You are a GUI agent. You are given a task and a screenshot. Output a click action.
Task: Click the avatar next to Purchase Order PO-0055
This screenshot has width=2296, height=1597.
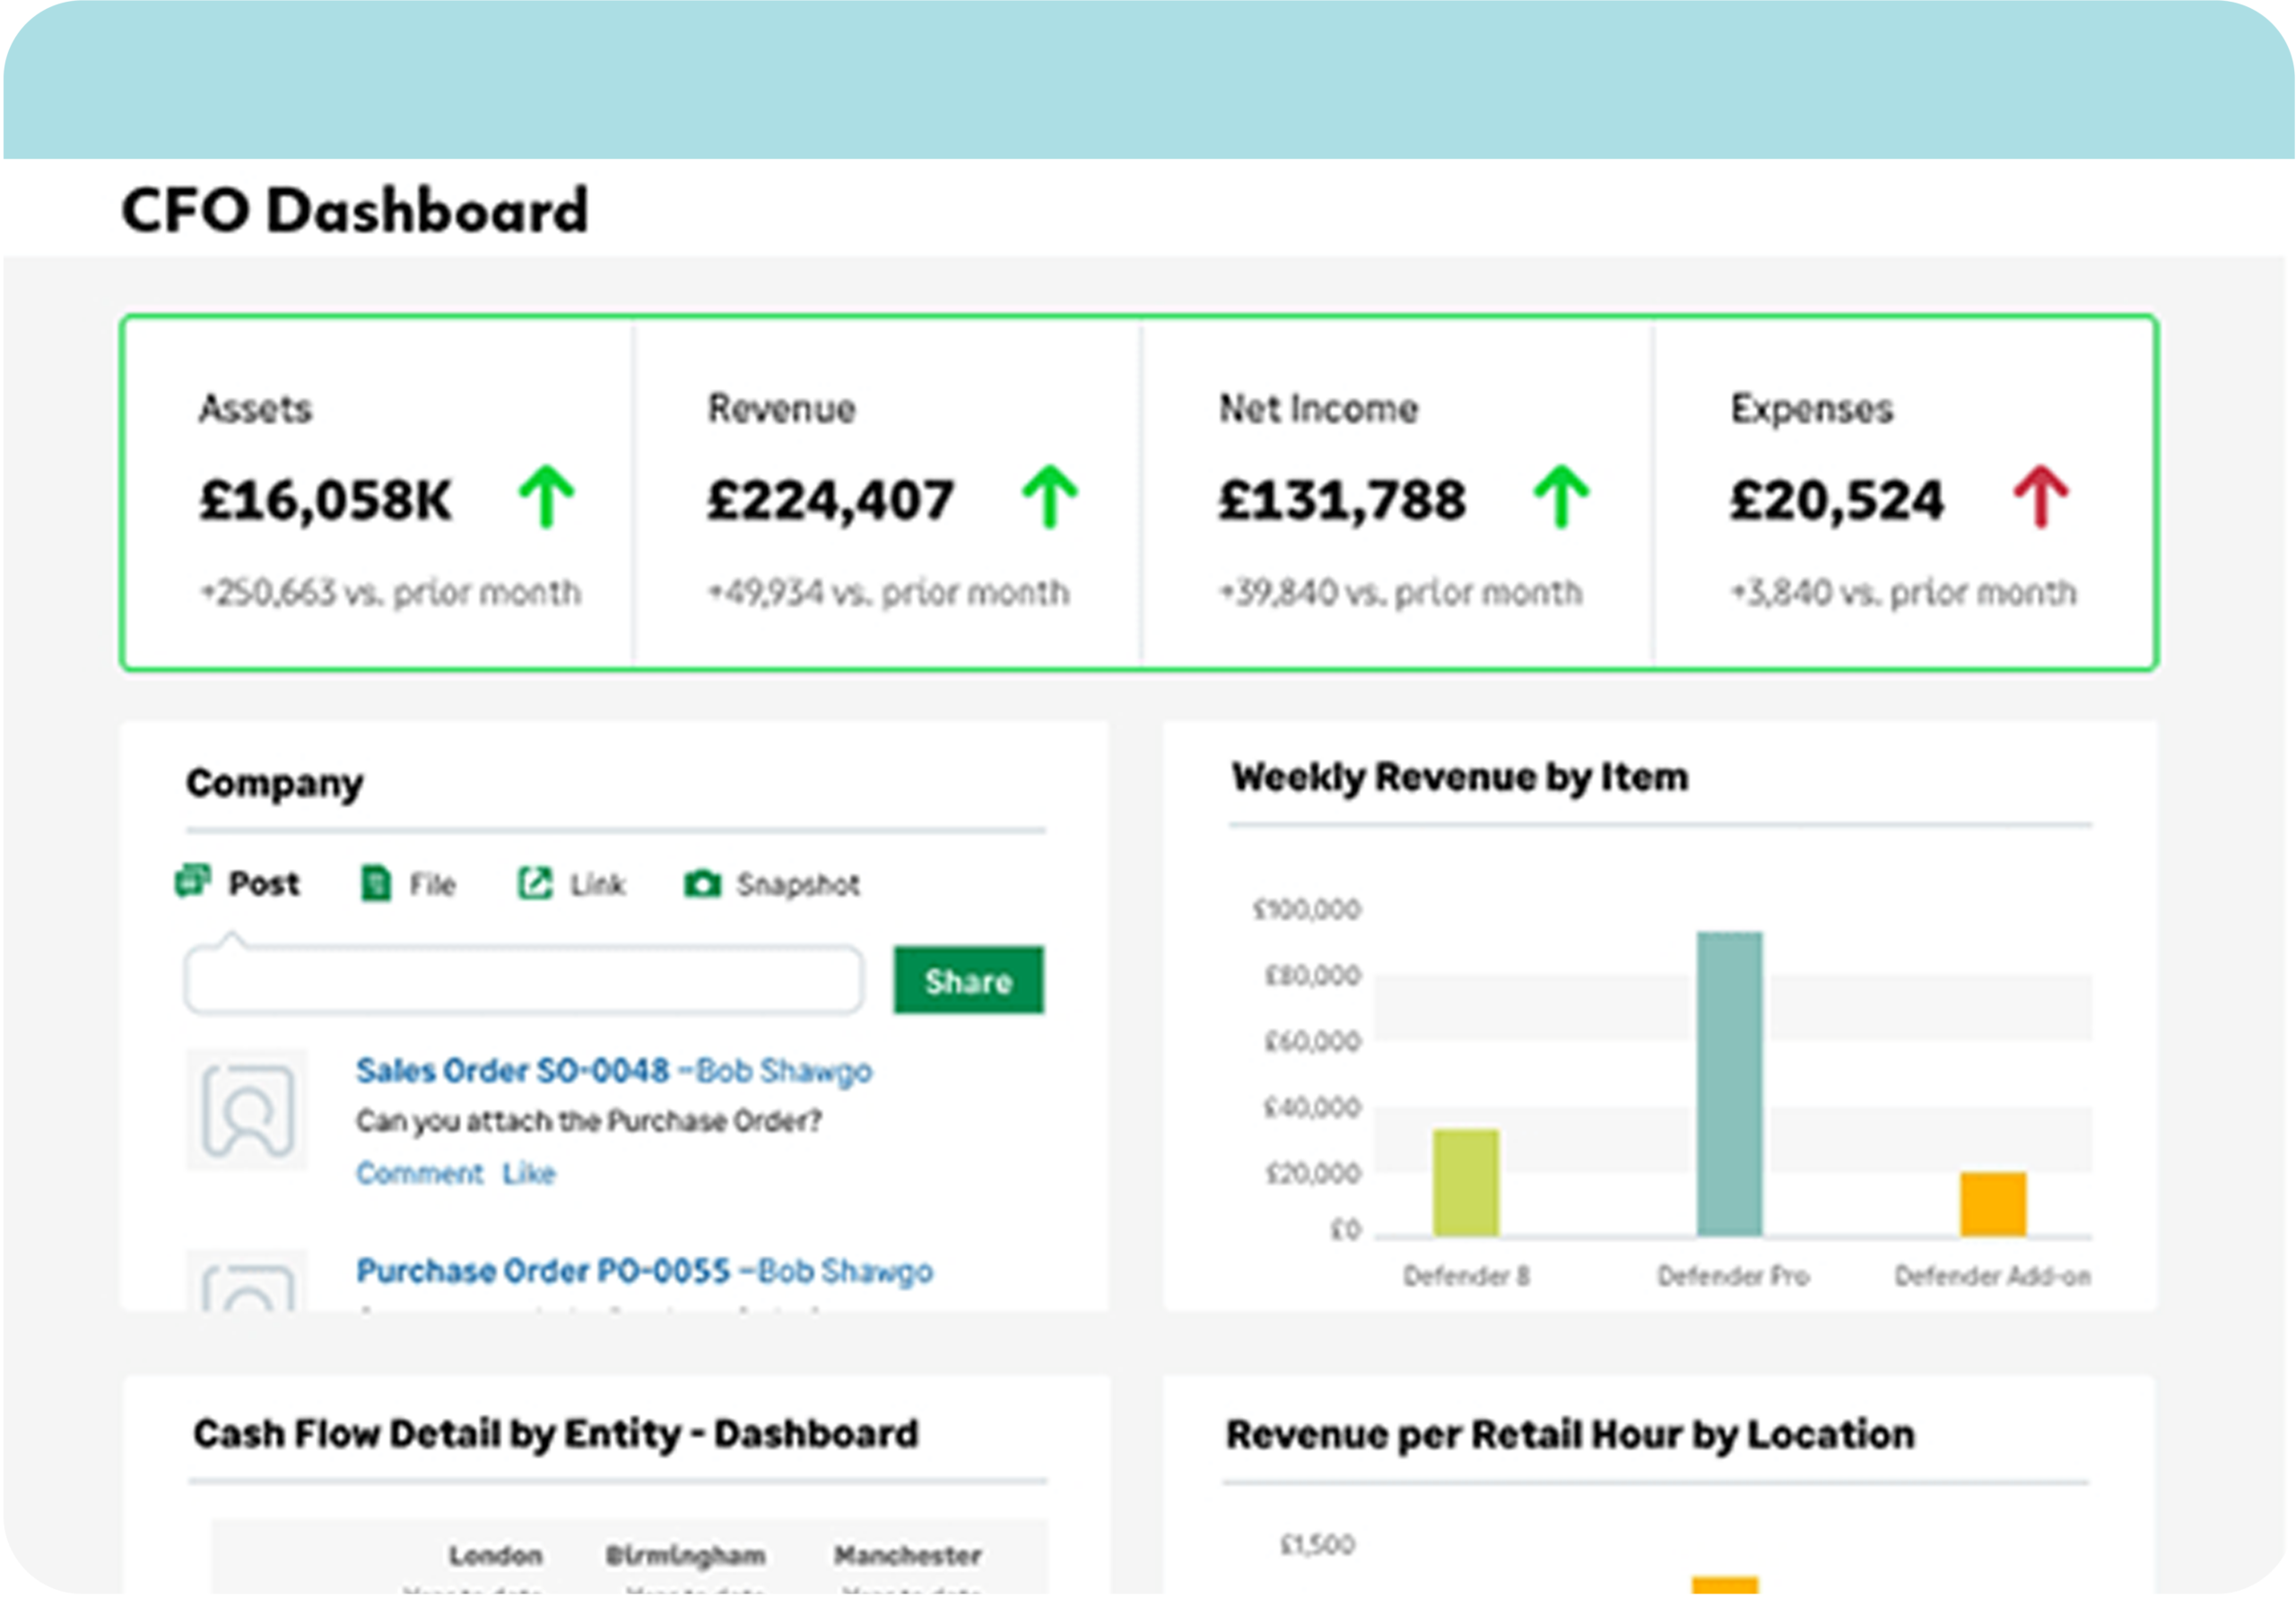click(247, 1280)
